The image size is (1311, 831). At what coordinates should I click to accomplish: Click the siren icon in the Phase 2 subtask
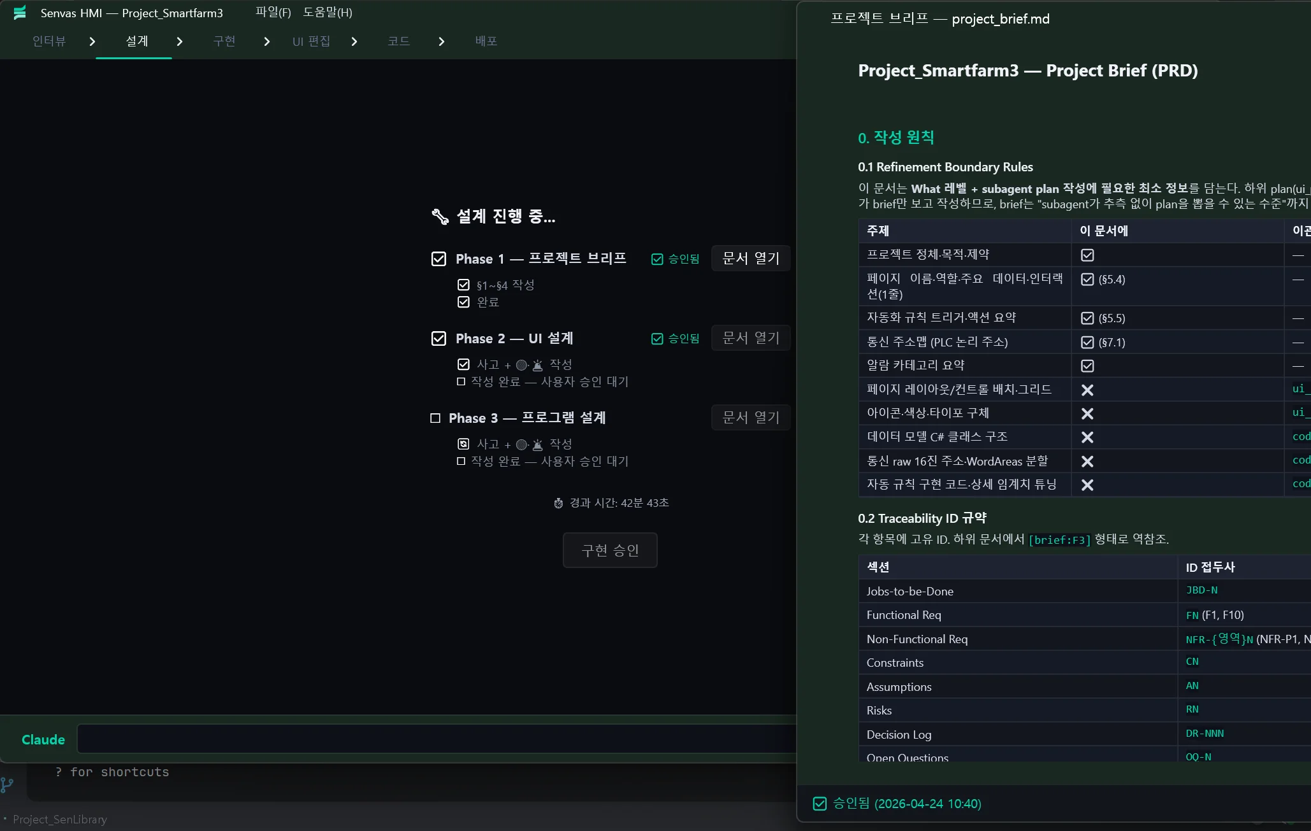pyautogui.click(x=538, y=365)
